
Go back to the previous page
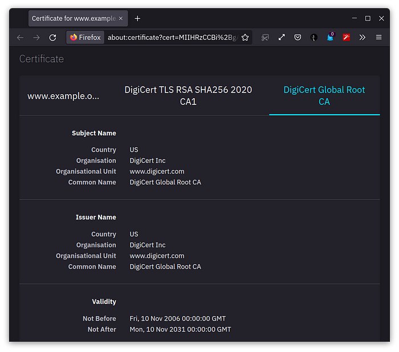point(20,38)
